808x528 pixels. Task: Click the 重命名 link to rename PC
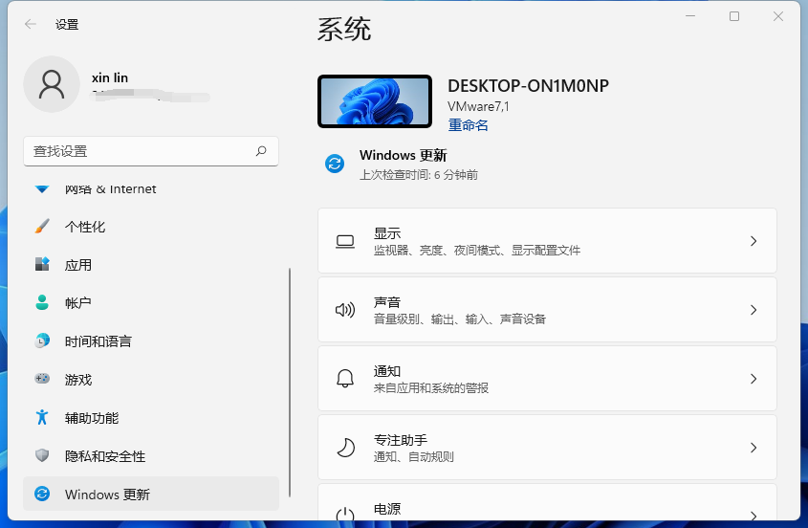(468, 125)
